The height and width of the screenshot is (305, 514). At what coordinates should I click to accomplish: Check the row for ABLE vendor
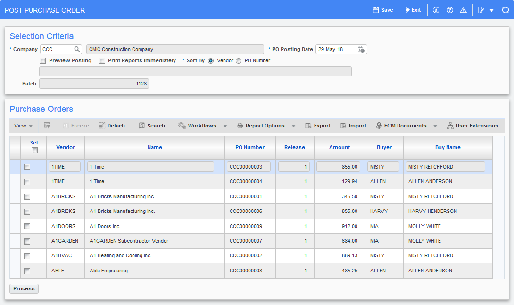click(x=27, y=271)
